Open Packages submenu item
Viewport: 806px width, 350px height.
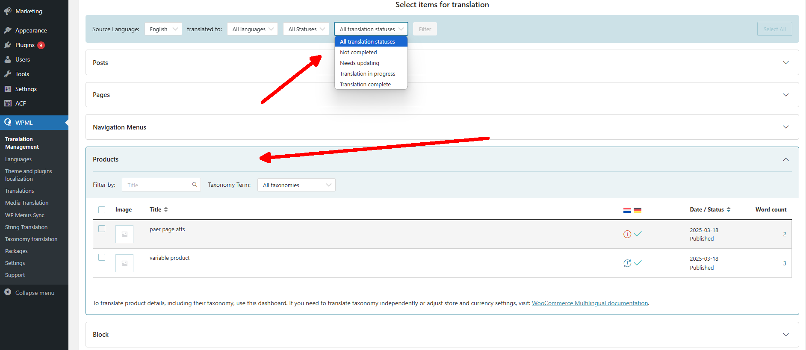pyautogui.click(x=16, y=251)
